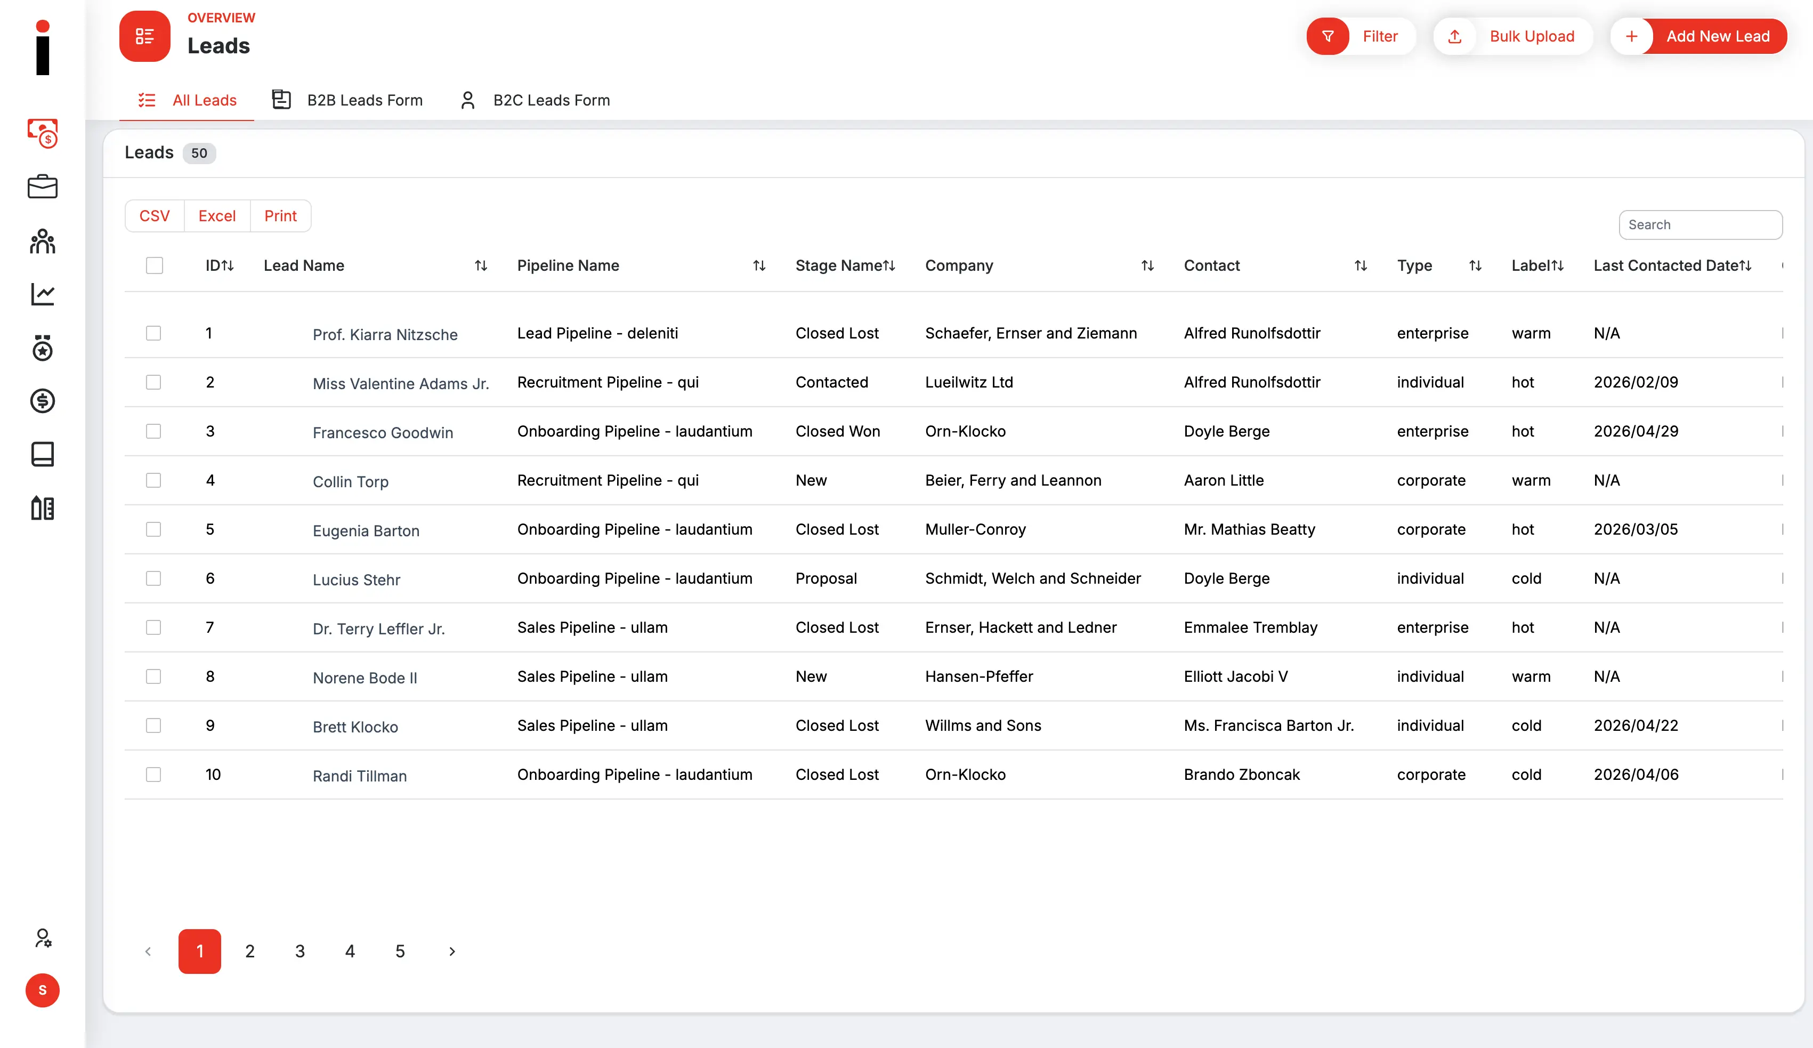Go to page 5
This screenshot has height=1048, width=1813.
tap(400, 952)
